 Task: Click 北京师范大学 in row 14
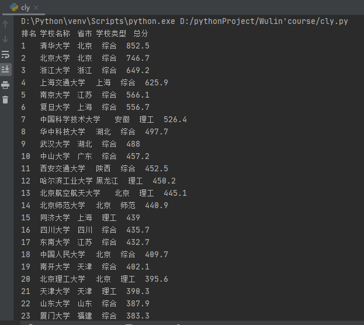pos(63,205)
